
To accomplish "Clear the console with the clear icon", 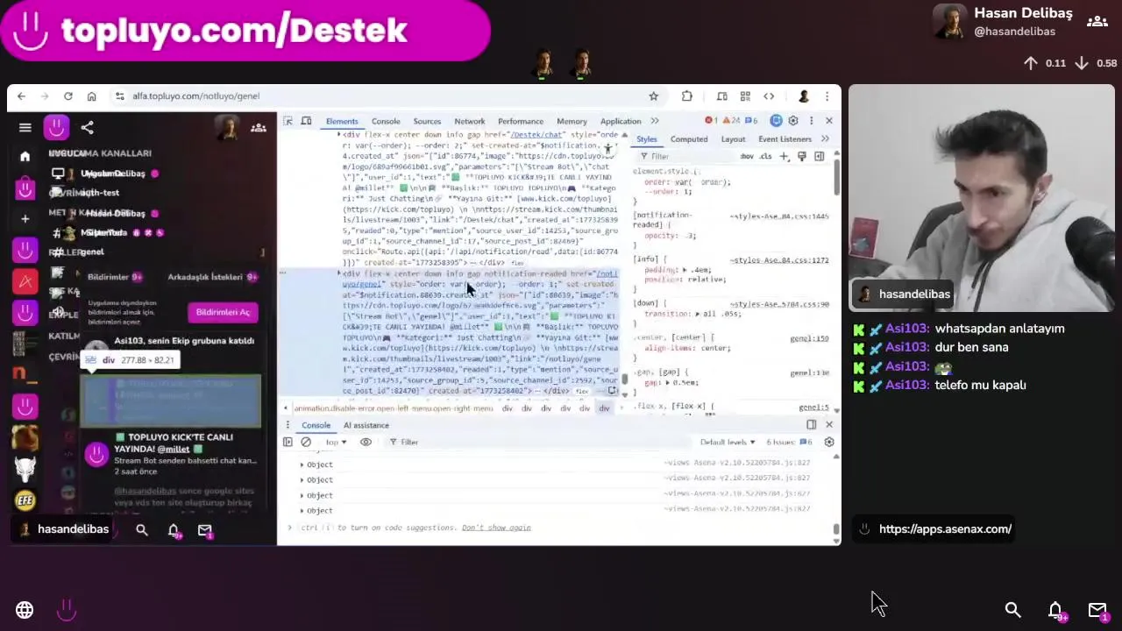I will [x=306, y=442].
